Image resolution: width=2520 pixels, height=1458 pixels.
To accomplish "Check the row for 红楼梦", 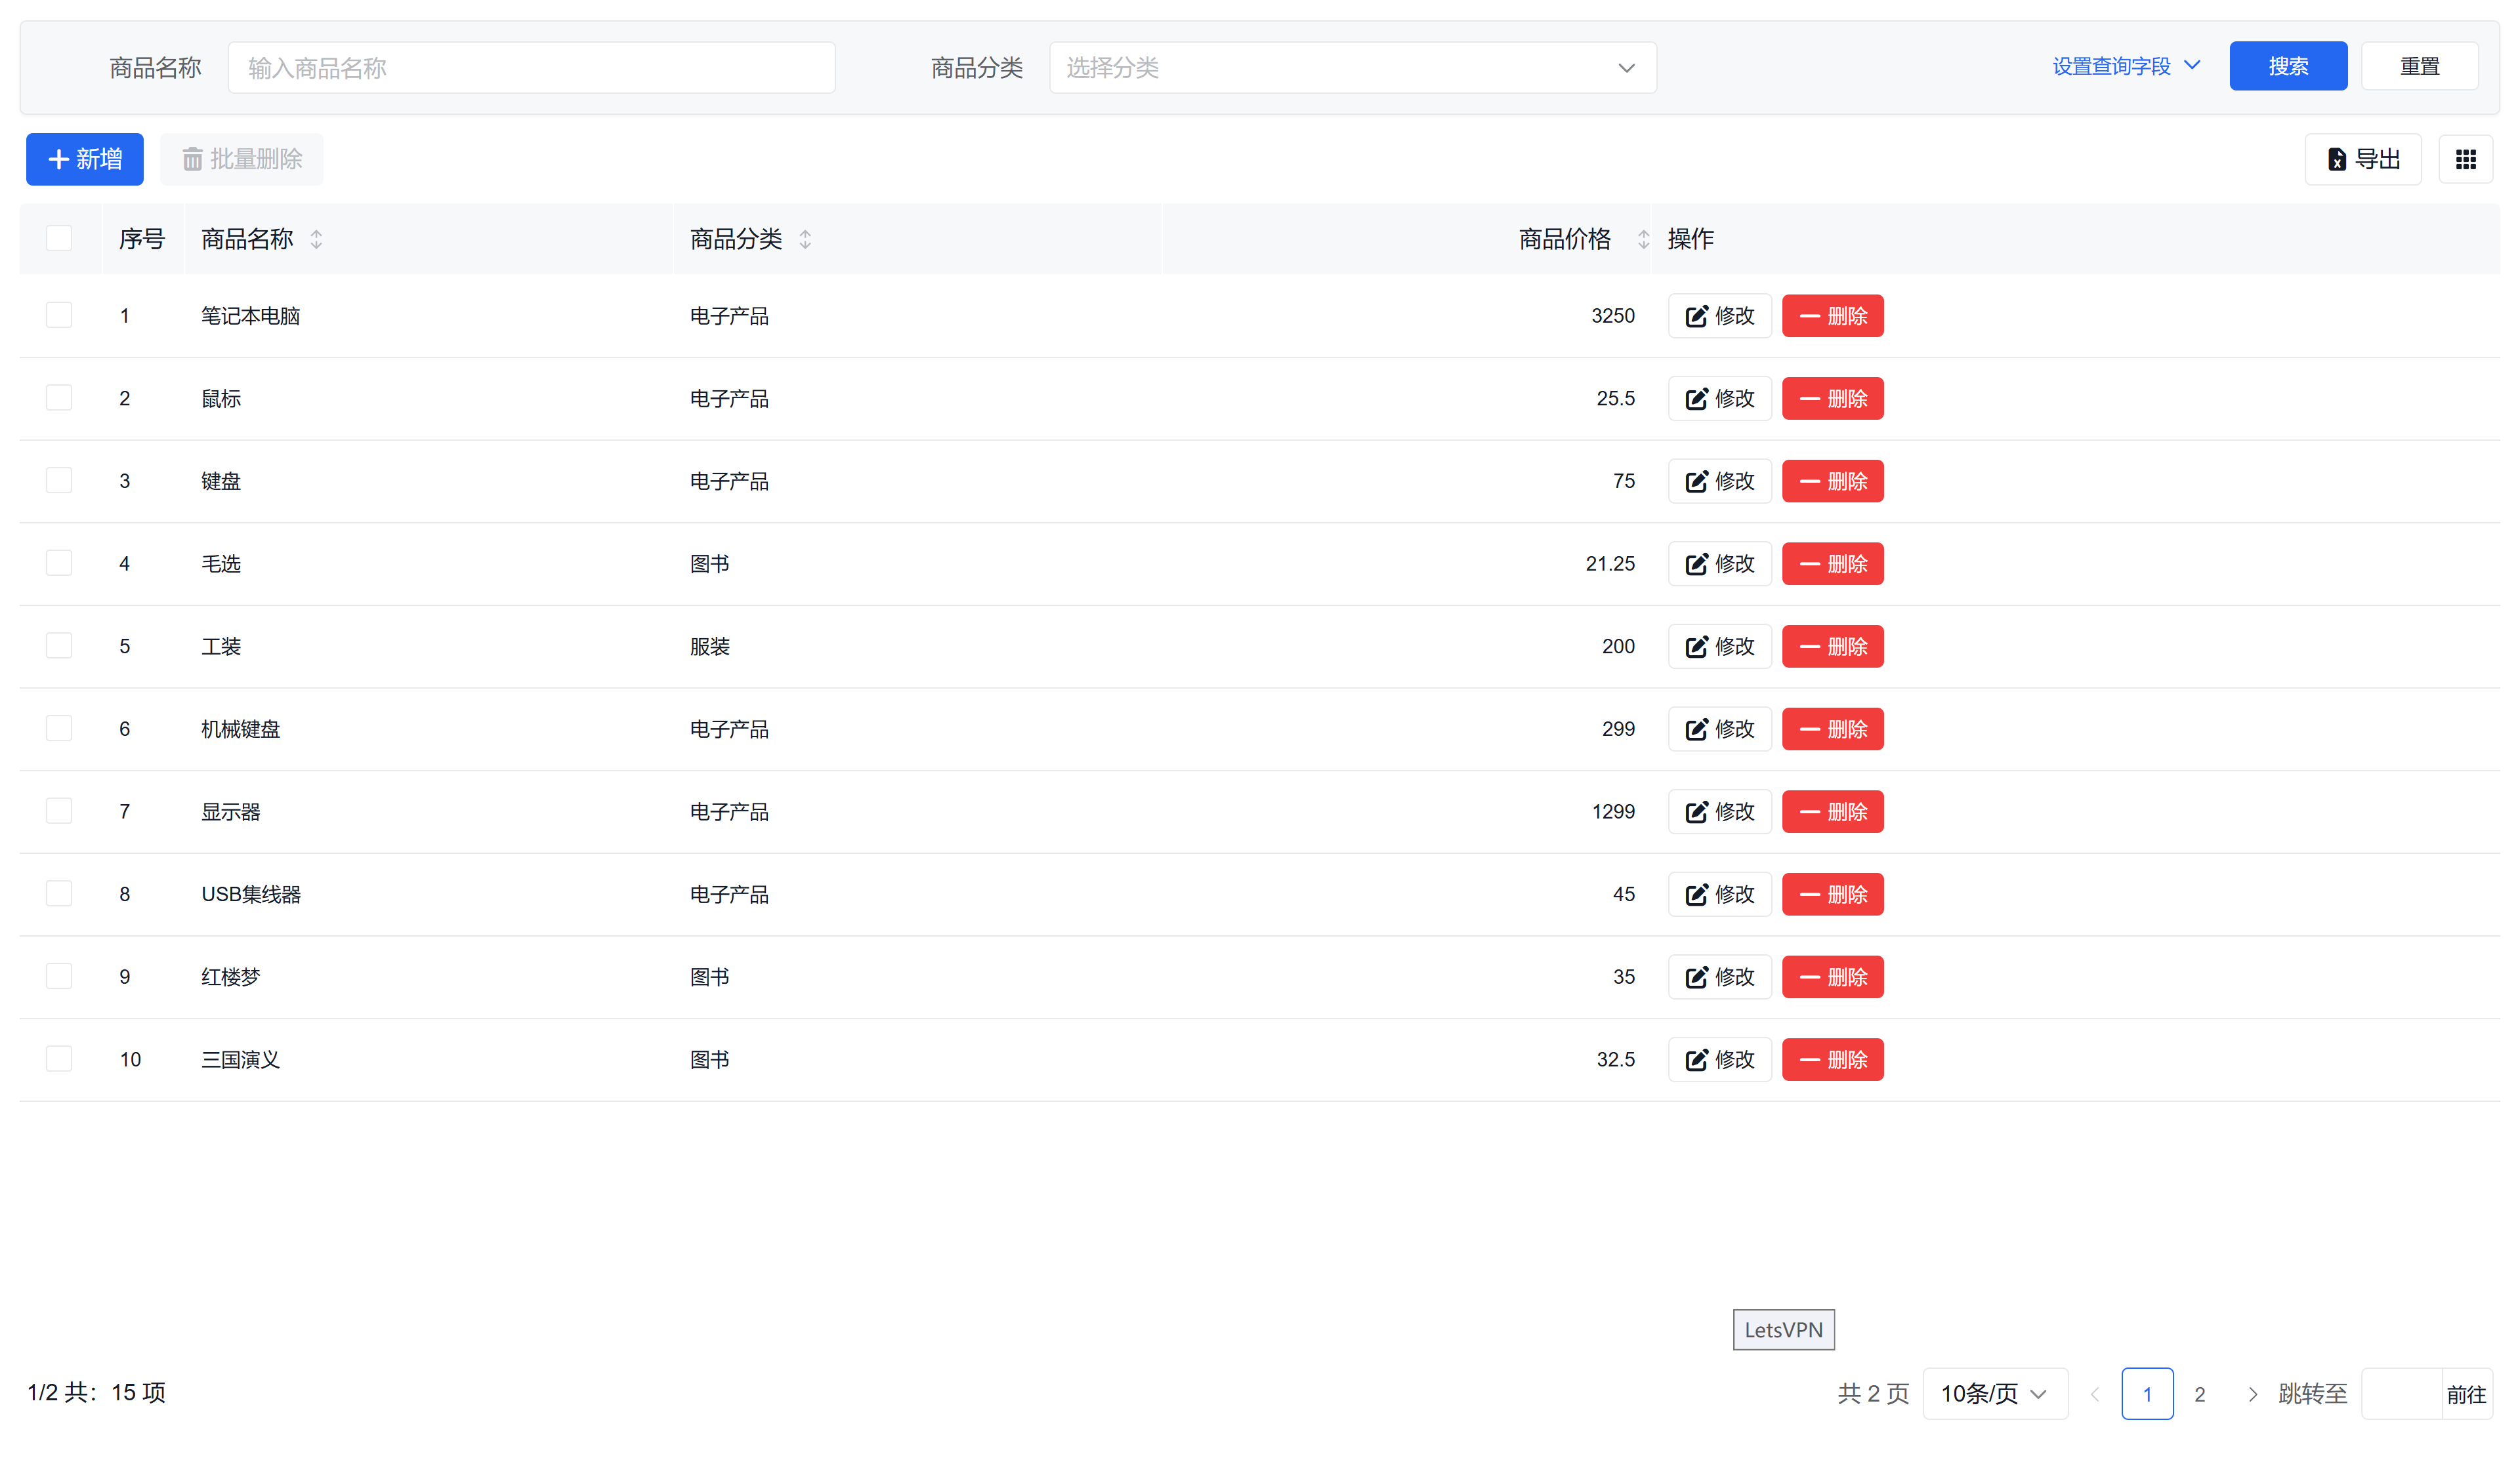I will 59,977.
